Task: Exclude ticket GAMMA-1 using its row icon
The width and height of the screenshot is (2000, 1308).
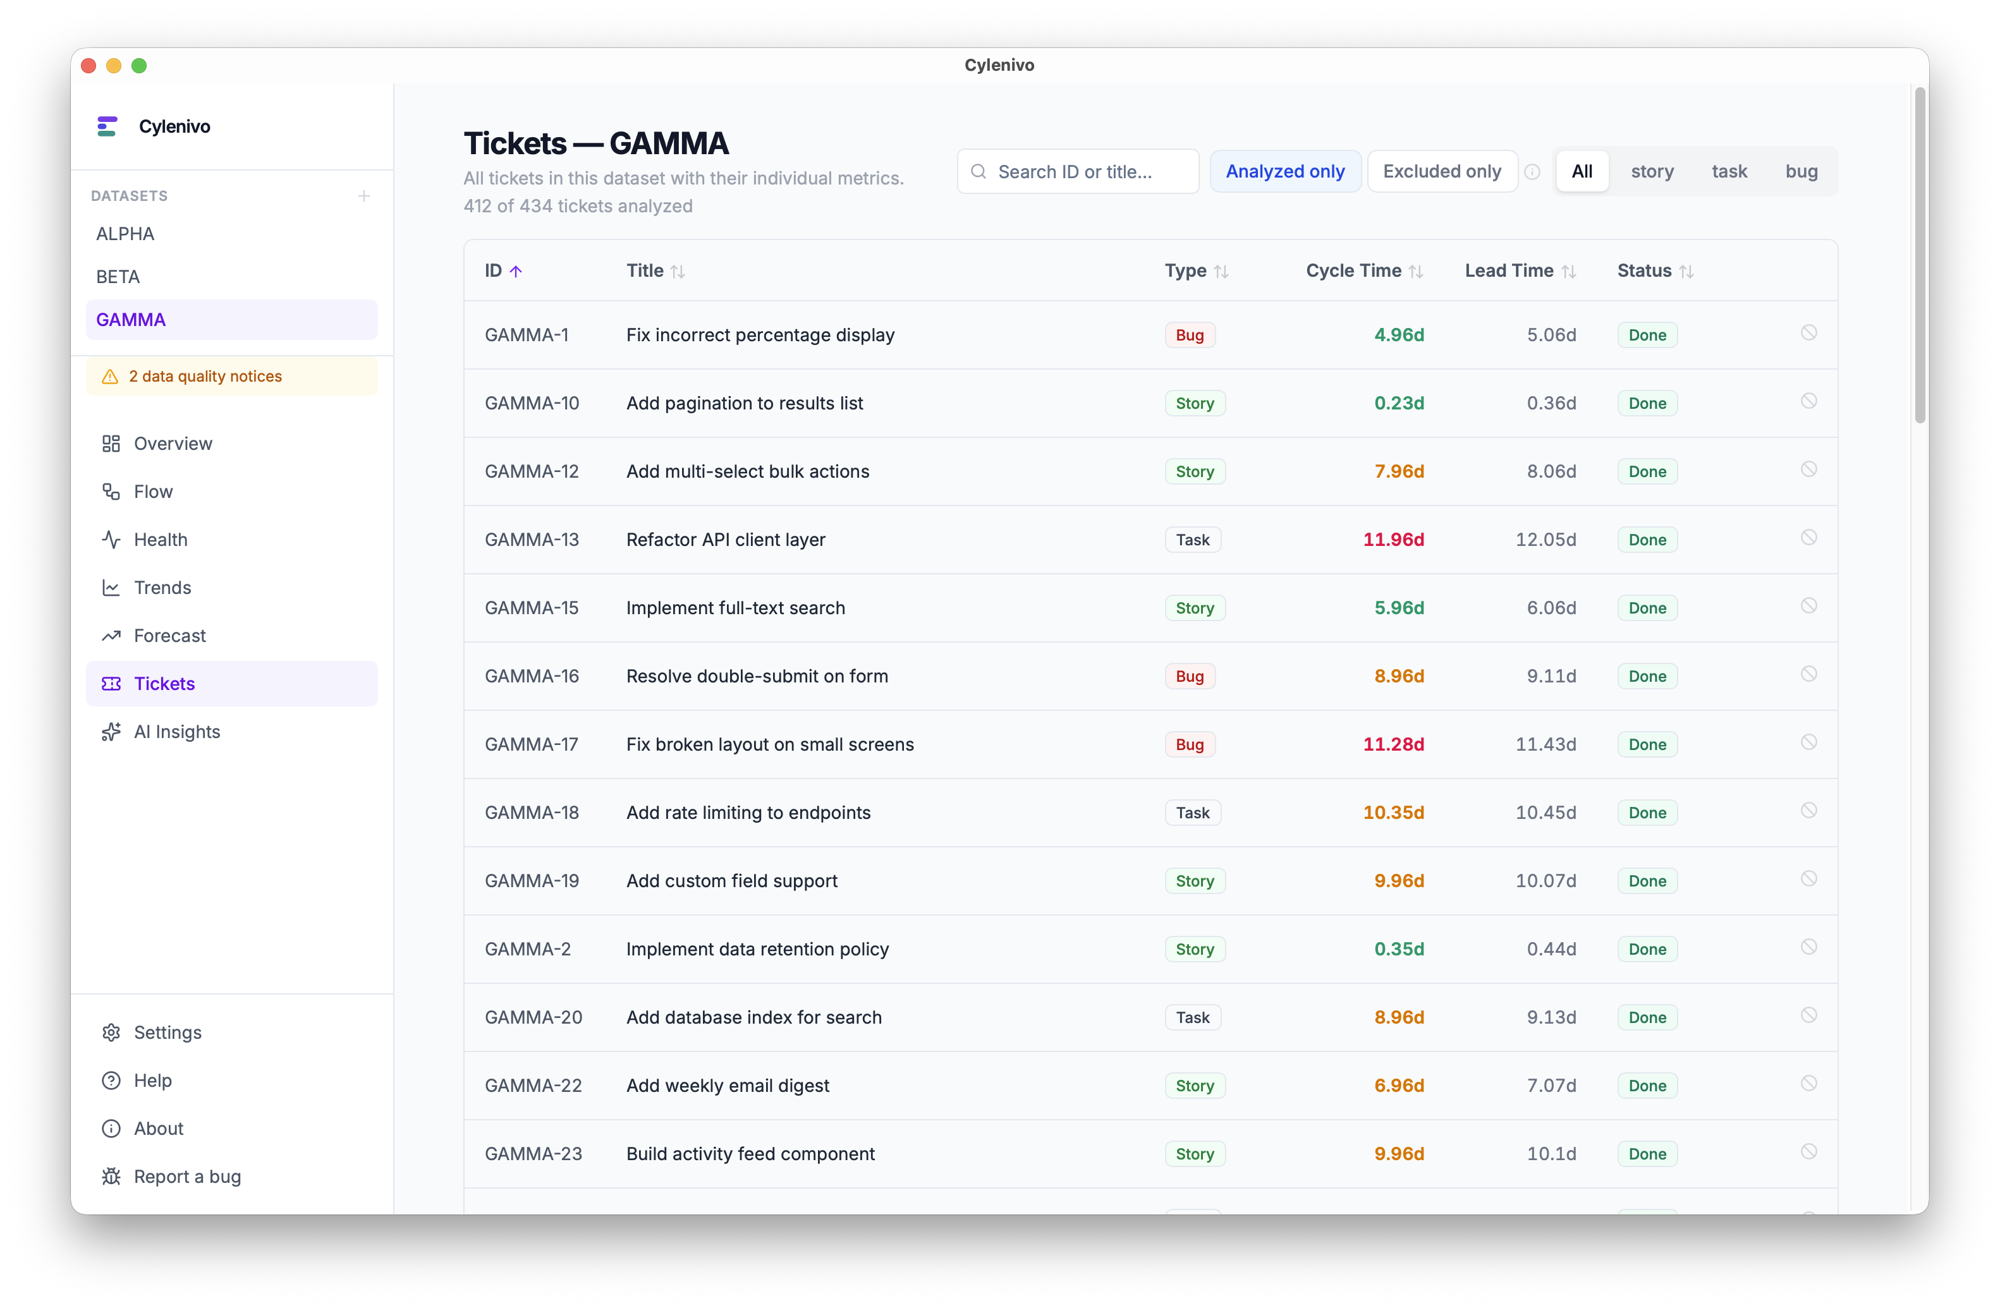Action: click(x=1808, y=332)
